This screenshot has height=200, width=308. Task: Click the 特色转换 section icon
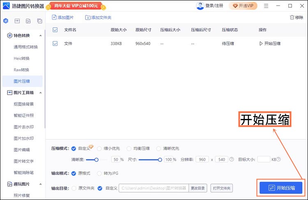tap(9, 35)
